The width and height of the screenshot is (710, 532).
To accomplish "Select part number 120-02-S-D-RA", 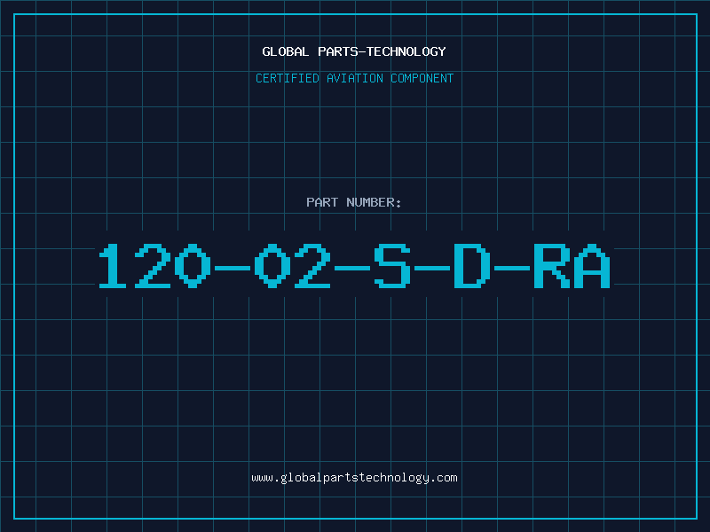I will (x=354, y=266).
